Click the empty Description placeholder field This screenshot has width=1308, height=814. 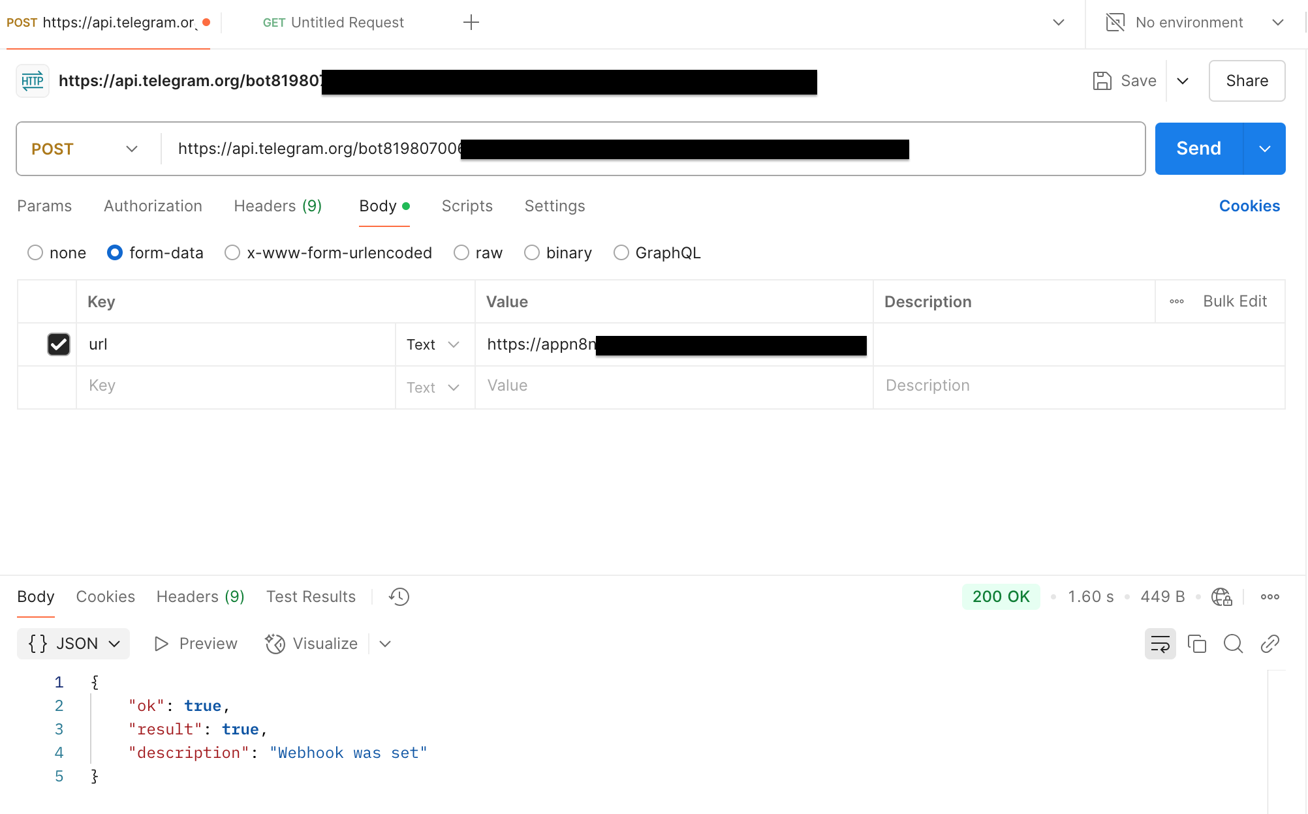1079,386
